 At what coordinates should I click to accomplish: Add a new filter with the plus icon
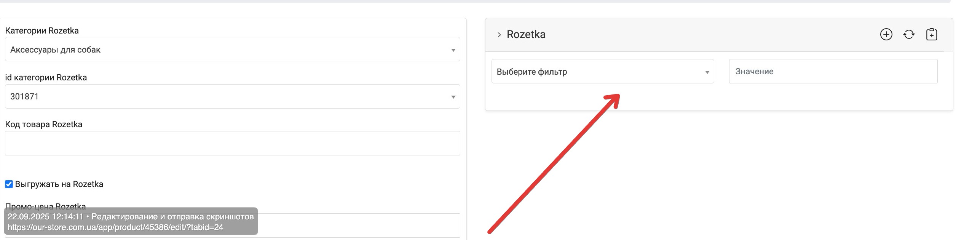[x=886, y=35]
